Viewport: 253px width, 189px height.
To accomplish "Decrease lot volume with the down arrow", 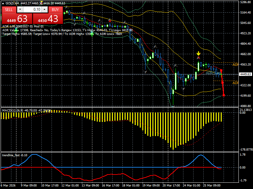I will 20,9.
